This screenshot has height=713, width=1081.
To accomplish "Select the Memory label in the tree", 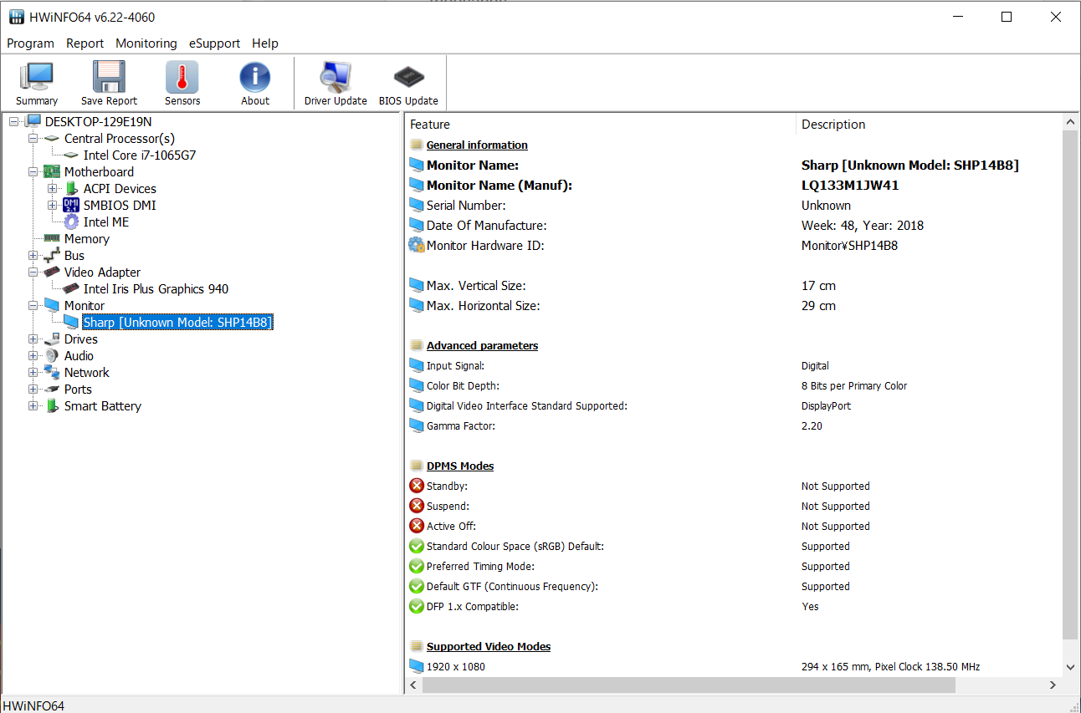I will coord(87,239).
